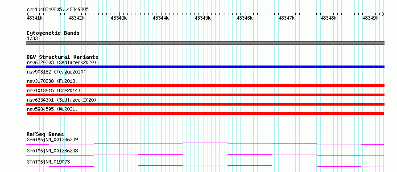Click the gray 1p33 cytogenetic band bar

(x=205, y=43)
